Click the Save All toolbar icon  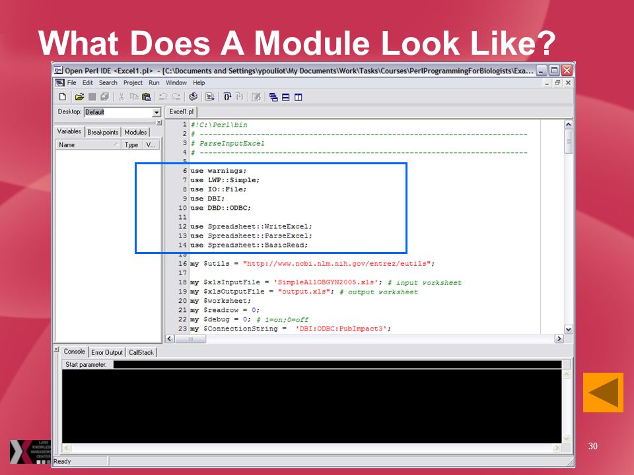click(x=105, y=97)
